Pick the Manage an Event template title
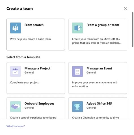Screen dimensions: 134x135 99,68
